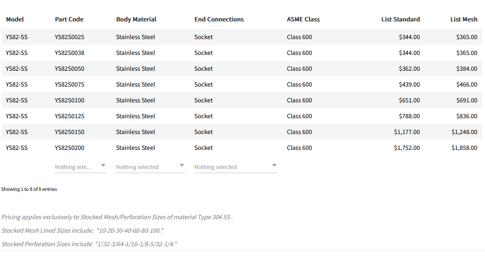Select the YS82S0038 part code cell
Image resolution: width=485 pixels, height=262 pixels.
(x=70, y=53)
